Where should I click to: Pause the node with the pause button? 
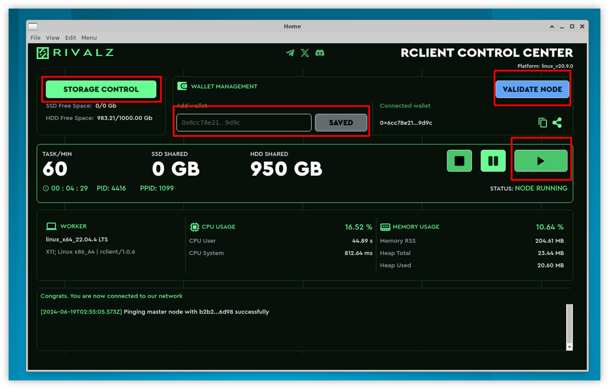pyautogui.click(x=493, y=161)
